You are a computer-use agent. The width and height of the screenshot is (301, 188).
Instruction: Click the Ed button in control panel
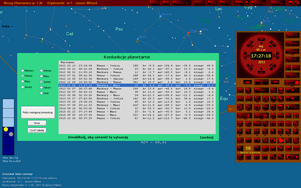[x=273, y=115]
